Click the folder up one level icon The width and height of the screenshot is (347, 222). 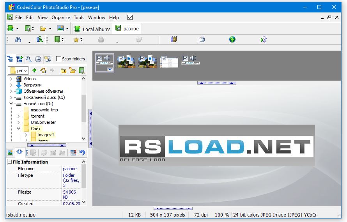point(63,71)
